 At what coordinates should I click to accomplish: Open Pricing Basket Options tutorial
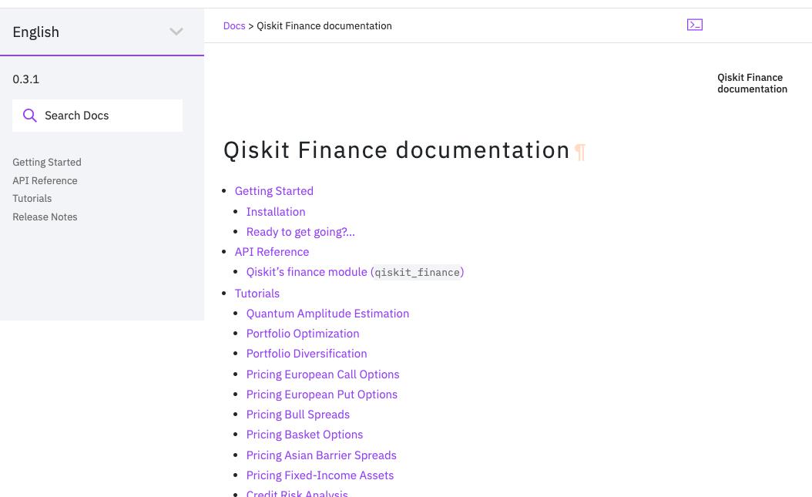(304, 435)
